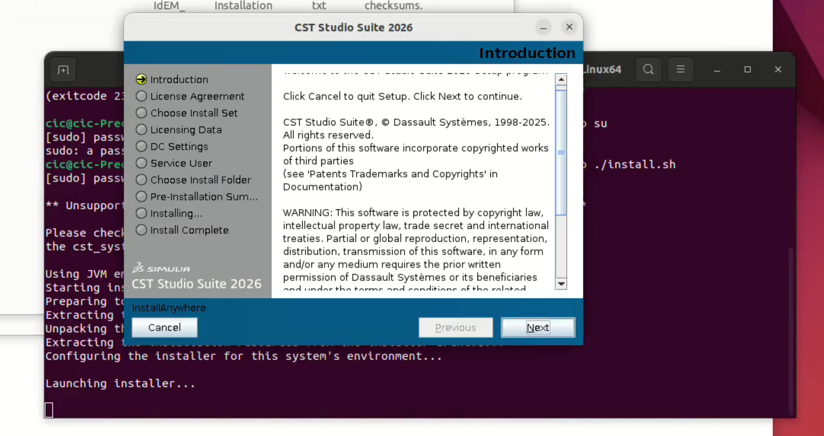This screenshot has width=824, height=436.
Task: Open the terminal search icon
Action: pyautogui.click(x=648, y=69)
